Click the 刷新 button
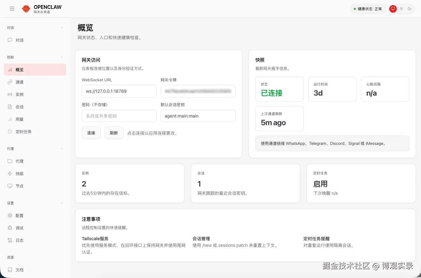 [114, 133]
